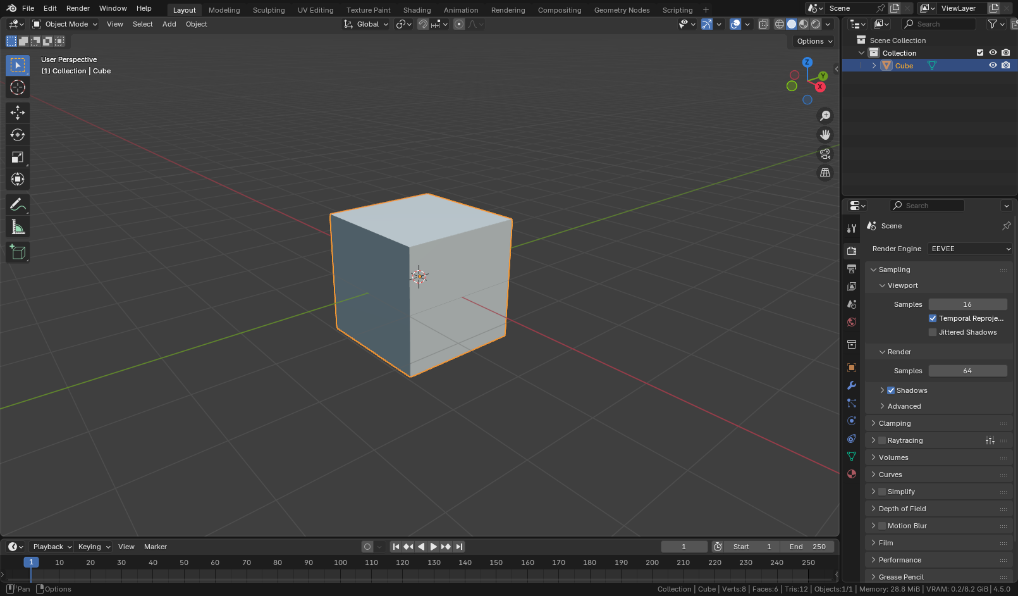
Task: Open the Object Mode dropdown
Action: 64,24
